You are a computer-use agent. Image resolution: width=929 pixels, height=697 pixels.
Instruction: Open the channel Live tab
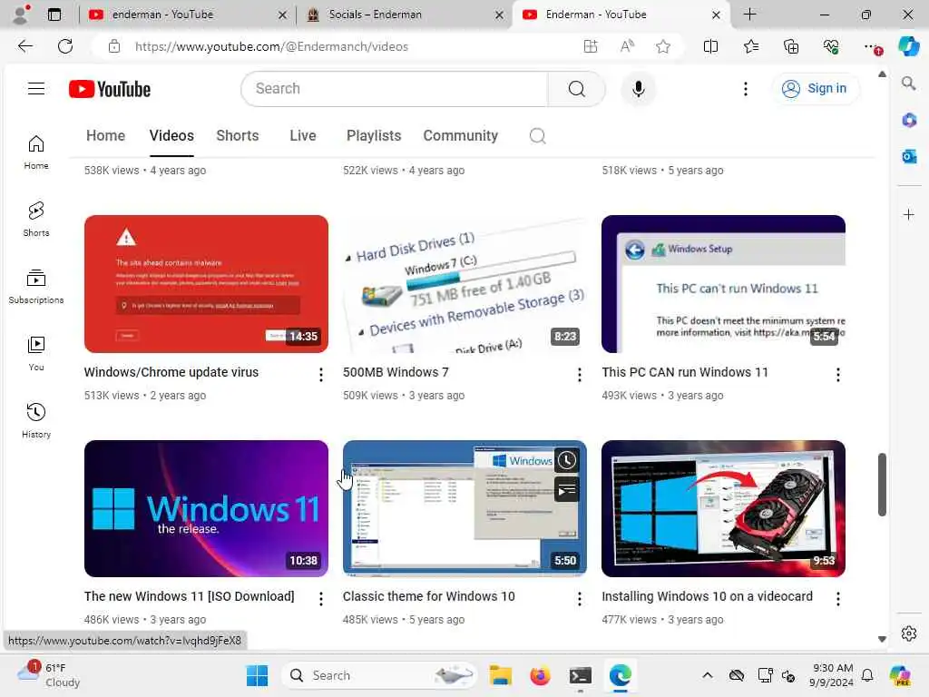point(303,136)
